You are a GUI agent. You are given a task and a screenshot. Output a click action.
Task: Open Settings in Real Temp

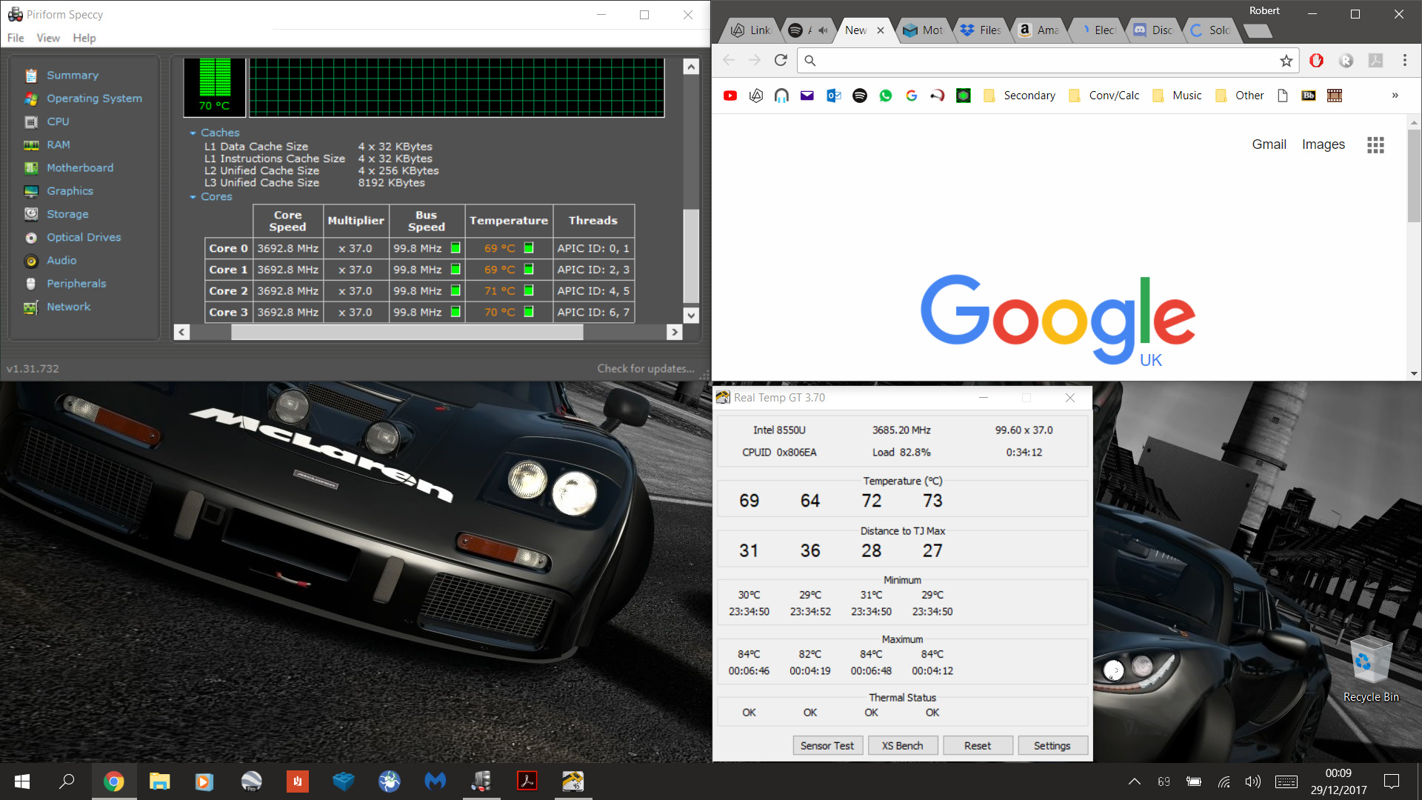point(1052,745)
